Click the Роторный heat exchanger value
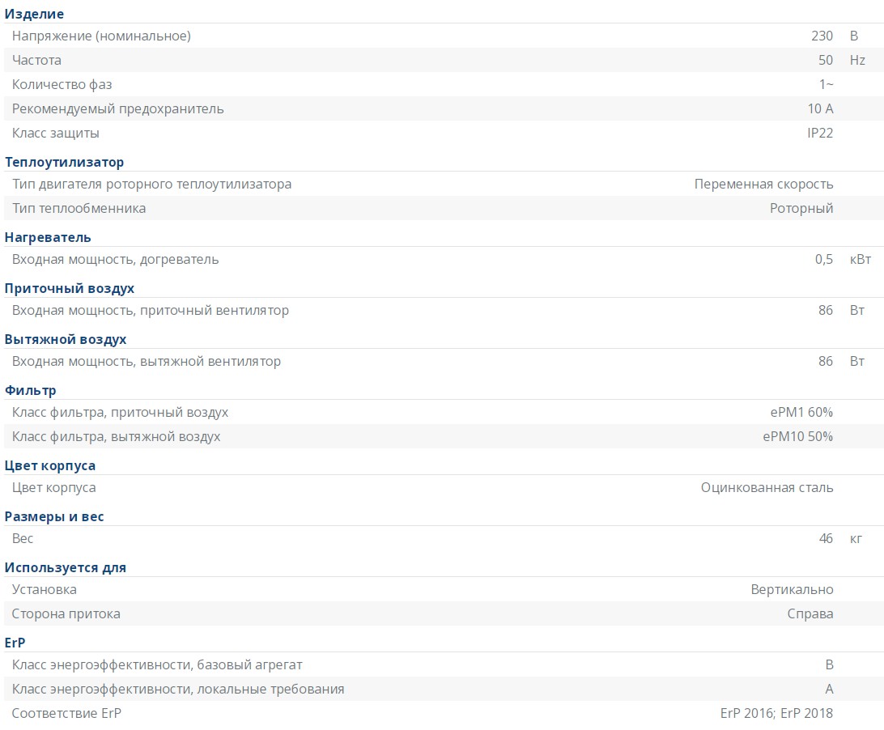This screenshot has height=730, width=884. (x=801, y=208)
